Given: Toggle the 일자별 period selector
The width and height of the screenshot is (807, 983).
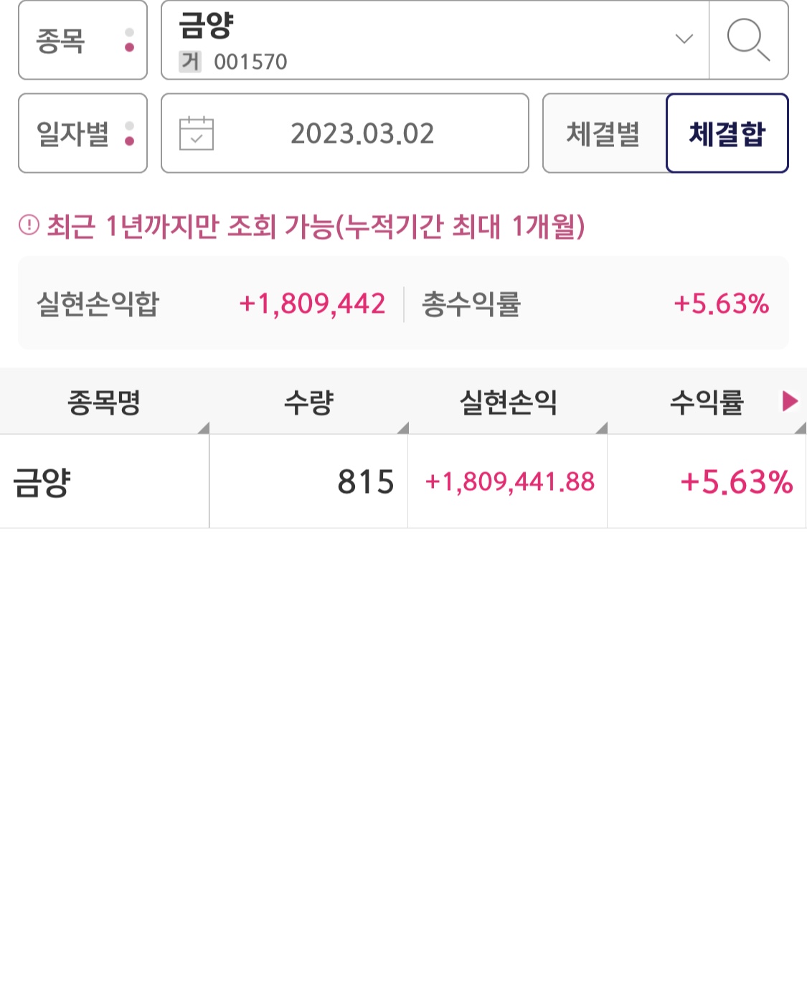Looking at the screenshot, I should [x=82, y=133].
